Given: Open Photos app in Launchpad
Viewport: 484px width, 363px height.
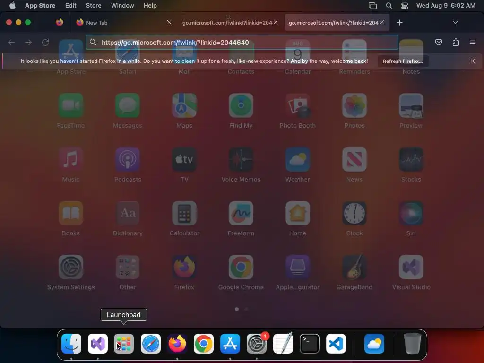Looking at the screenshot, I should (354, 105).
